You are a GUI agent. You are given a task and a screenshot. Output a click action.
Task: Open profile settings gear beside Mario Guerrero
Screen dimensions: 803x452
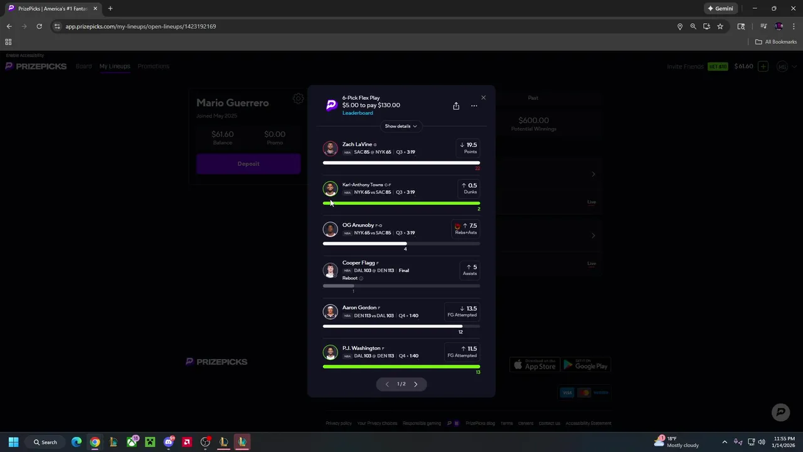(298, 99)
